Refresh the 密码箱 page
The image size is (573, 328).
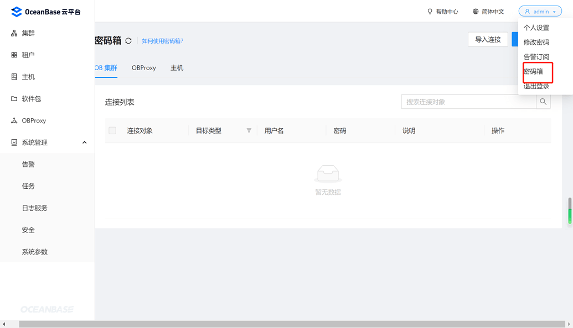pos(128,40)
